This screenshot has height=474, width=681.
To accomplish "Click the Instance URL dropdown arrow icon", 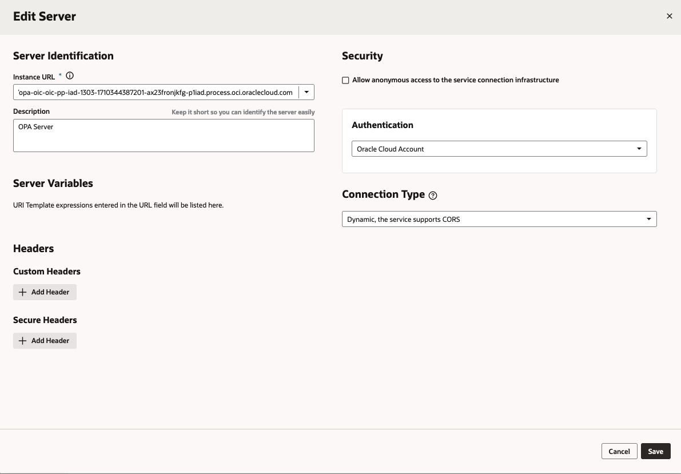I will (306, 91).
